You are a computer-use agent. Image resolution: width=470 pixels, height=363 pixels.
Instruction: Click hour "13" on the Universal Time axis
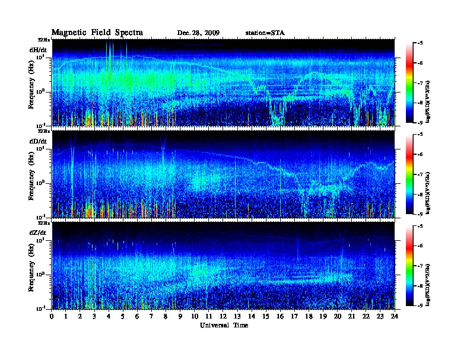click(x=237, y=316)
